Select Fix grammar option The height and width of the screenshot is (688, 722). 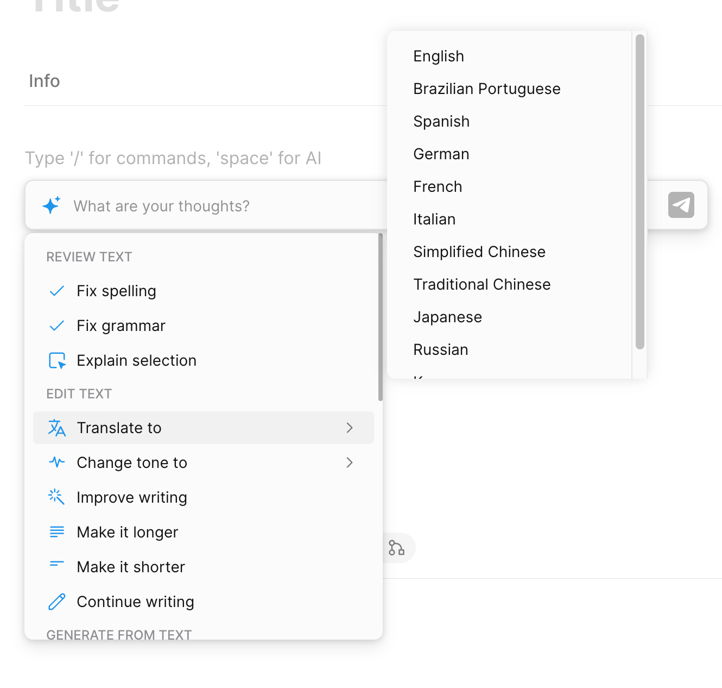tap(121, 326)
